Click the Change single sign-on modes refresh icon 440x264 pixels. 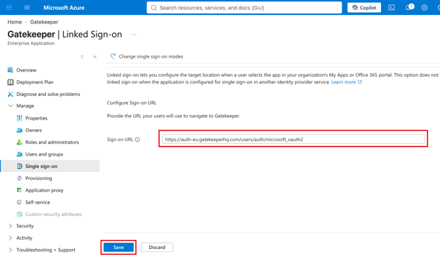tap(113, 56)
